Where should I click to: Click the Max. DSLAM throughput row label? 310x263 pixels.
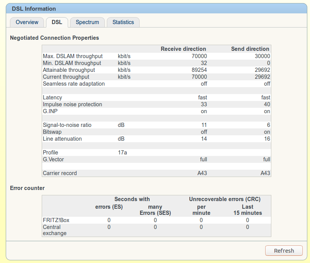point(72,56)
